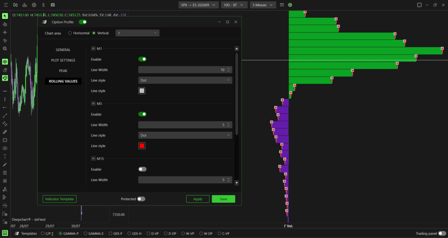Click the camera screenshot icon in top toolbar
This screenshot has height=238, width=448.
tap(52, 5)
